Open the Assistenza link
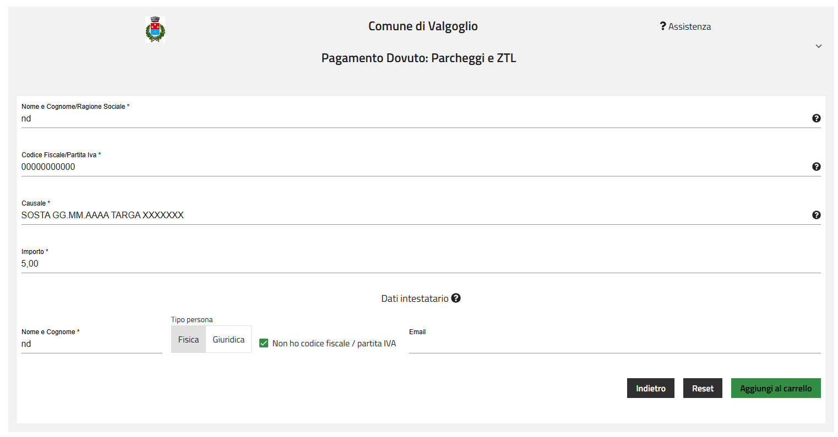Viewport: 838px width, 437px height. pyautogui.click(x=689, y=26)
